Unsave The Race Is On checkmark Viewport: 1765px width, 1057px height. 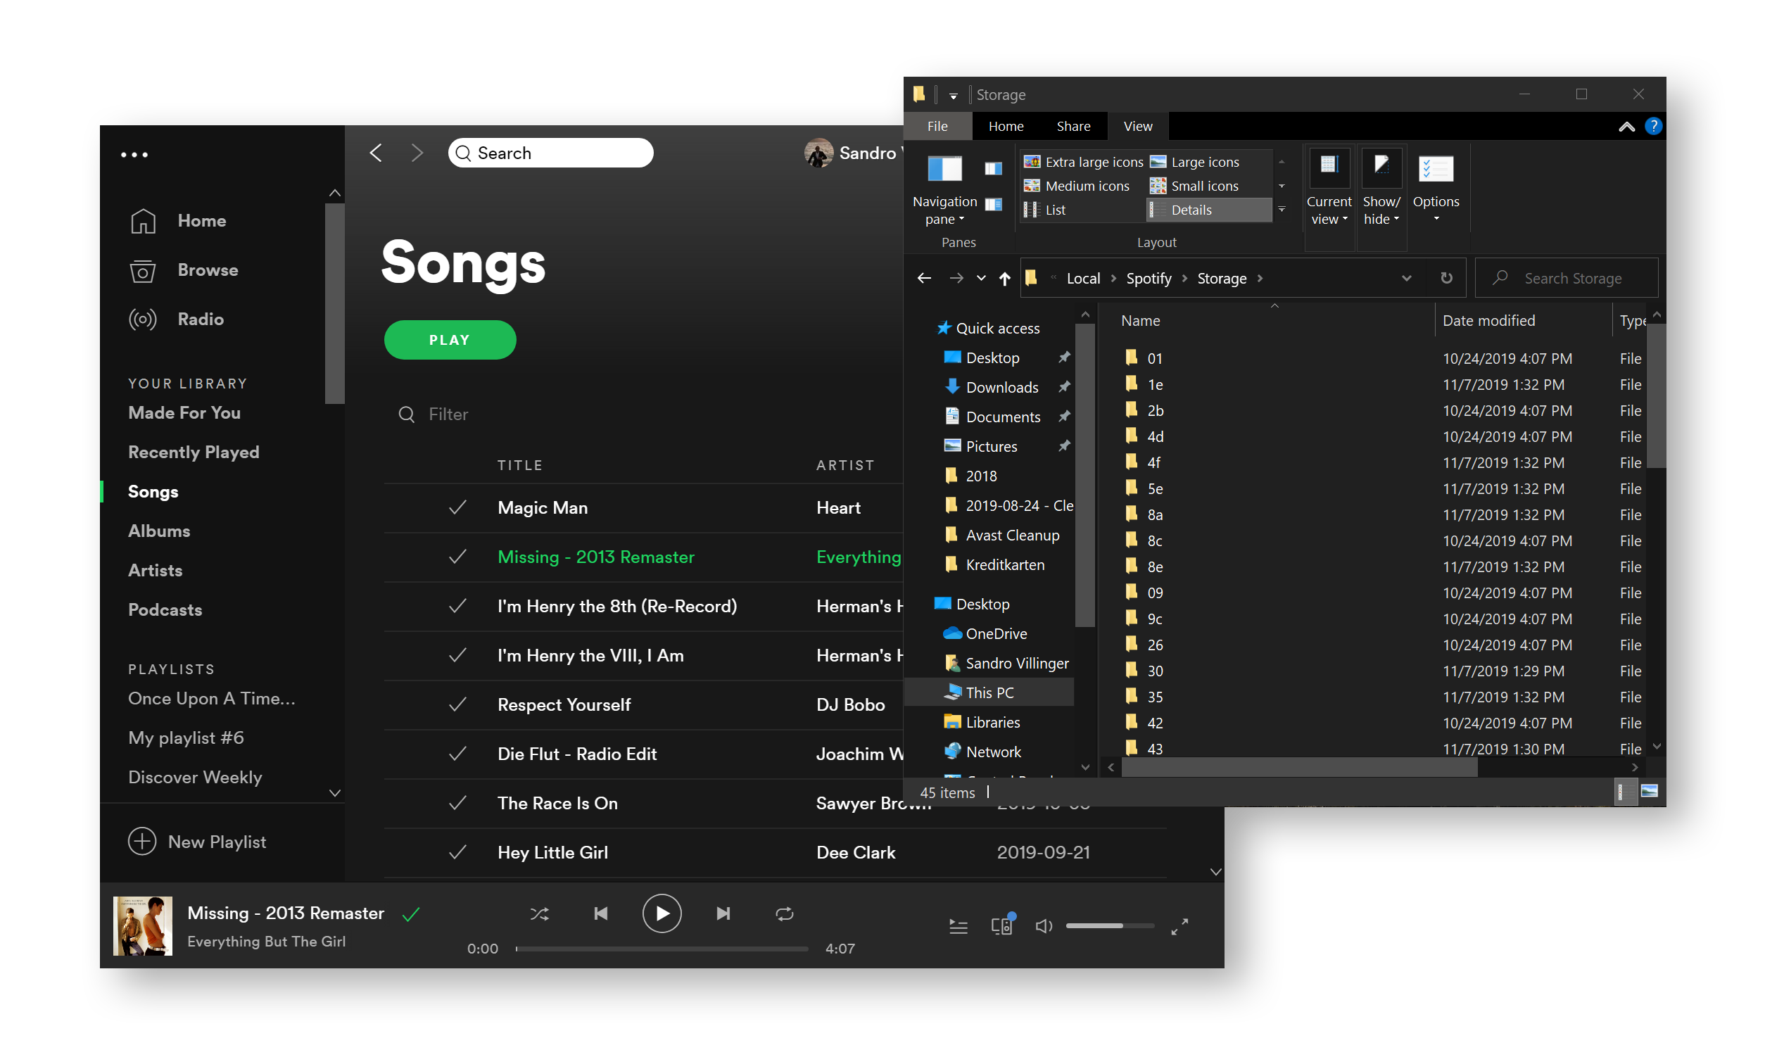(458, 804)
